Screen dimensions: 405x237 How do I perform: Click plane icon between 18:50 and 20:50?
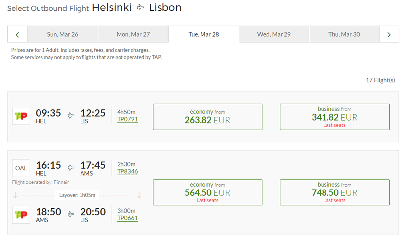pyautogui.click(x=71, y=214)
